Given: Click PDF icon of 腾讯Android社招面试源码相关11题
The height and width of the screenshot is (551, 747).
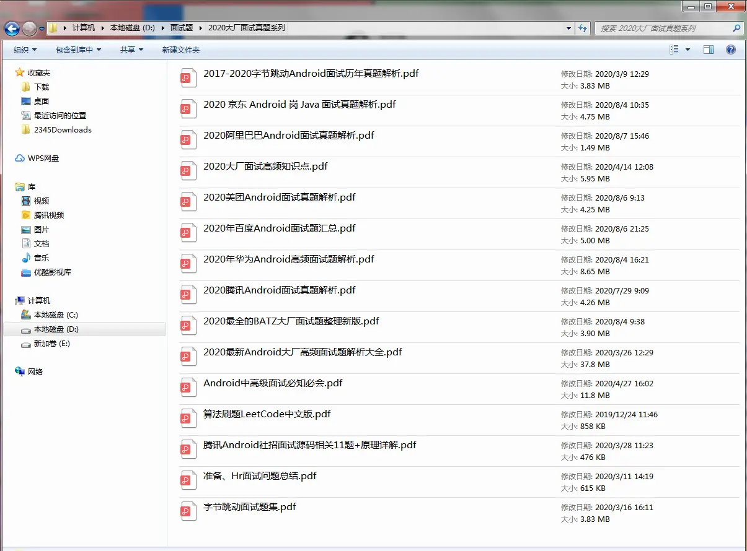Looking at the screenshot, I should (x=188, y=449).
